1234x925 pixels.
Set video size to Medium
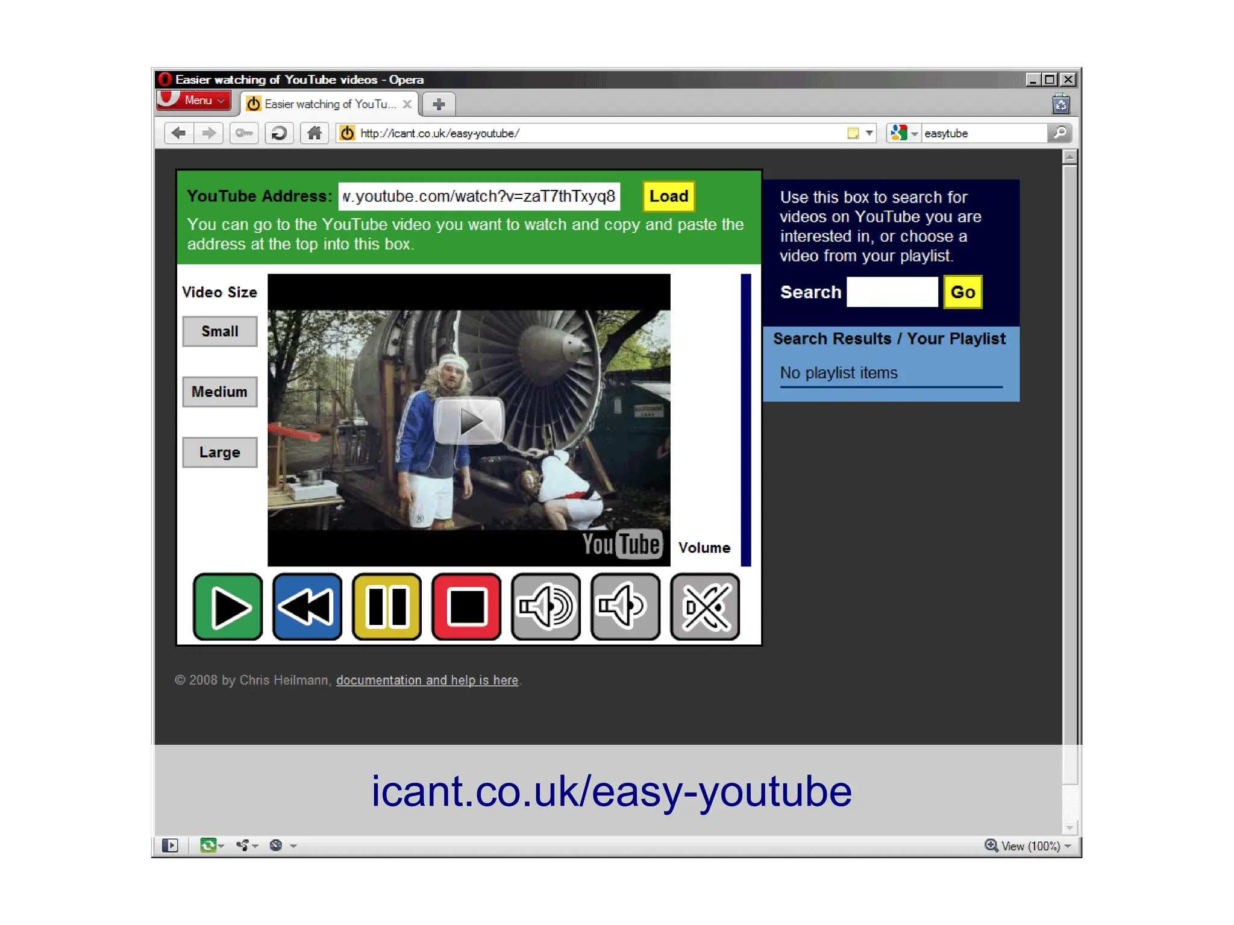tap(220, 392)
